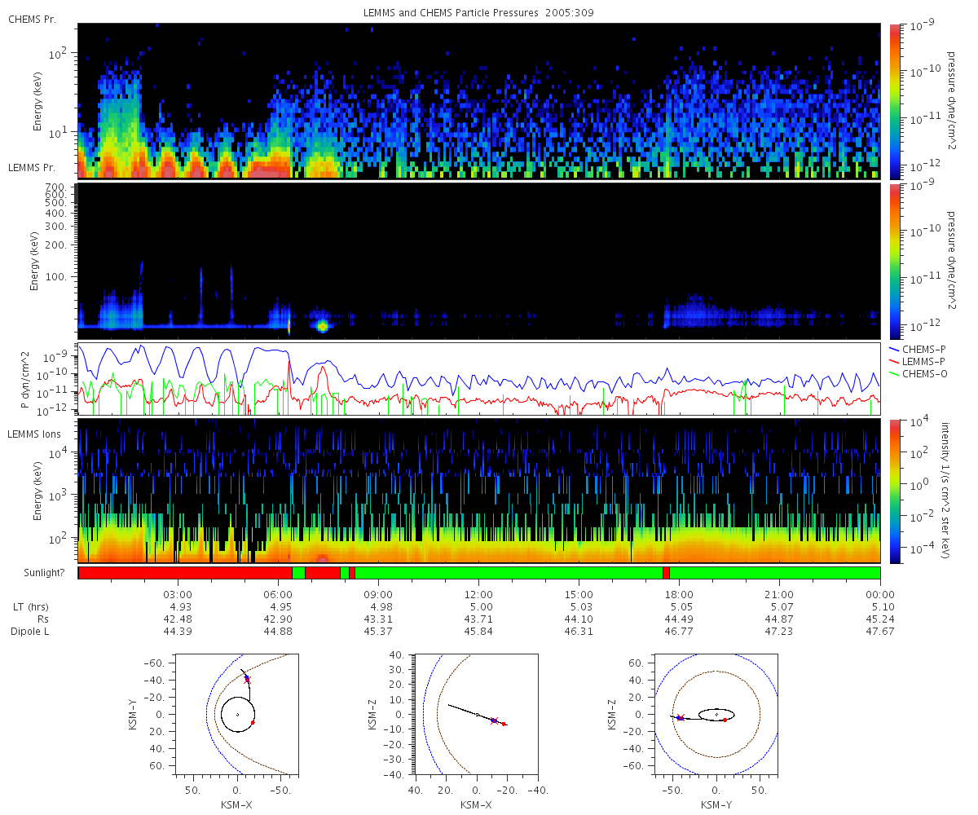The width and height of the screenshot is (978, 815).
Task: Click the 15:00 time tick label
Action: [x=579, y=593]
